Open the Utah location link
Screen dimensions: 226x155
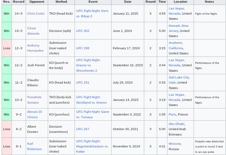click(172, 83)
